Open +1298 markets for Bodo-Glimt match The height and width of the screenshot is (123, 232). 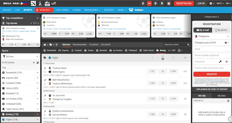coord(89,34)
